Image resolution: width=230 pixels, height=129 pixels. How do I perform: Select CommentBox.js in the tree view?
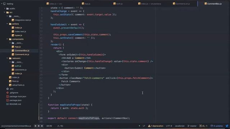pyautogui.click(x=22, y=51)
